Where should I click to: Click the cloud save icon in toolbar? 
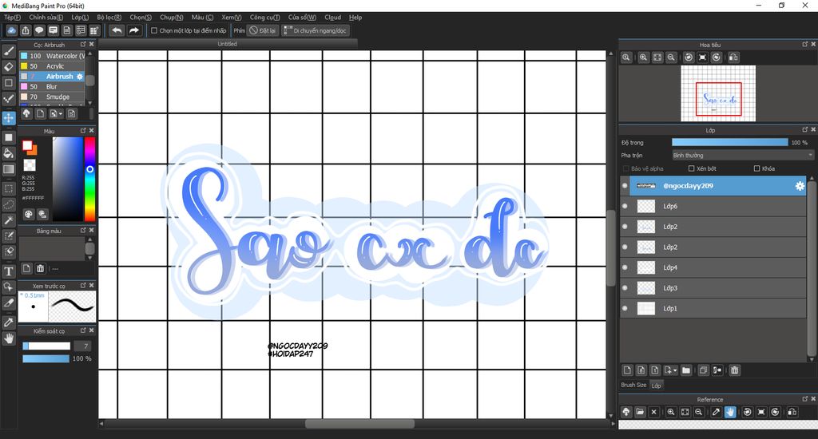click(x=11, y=31)
